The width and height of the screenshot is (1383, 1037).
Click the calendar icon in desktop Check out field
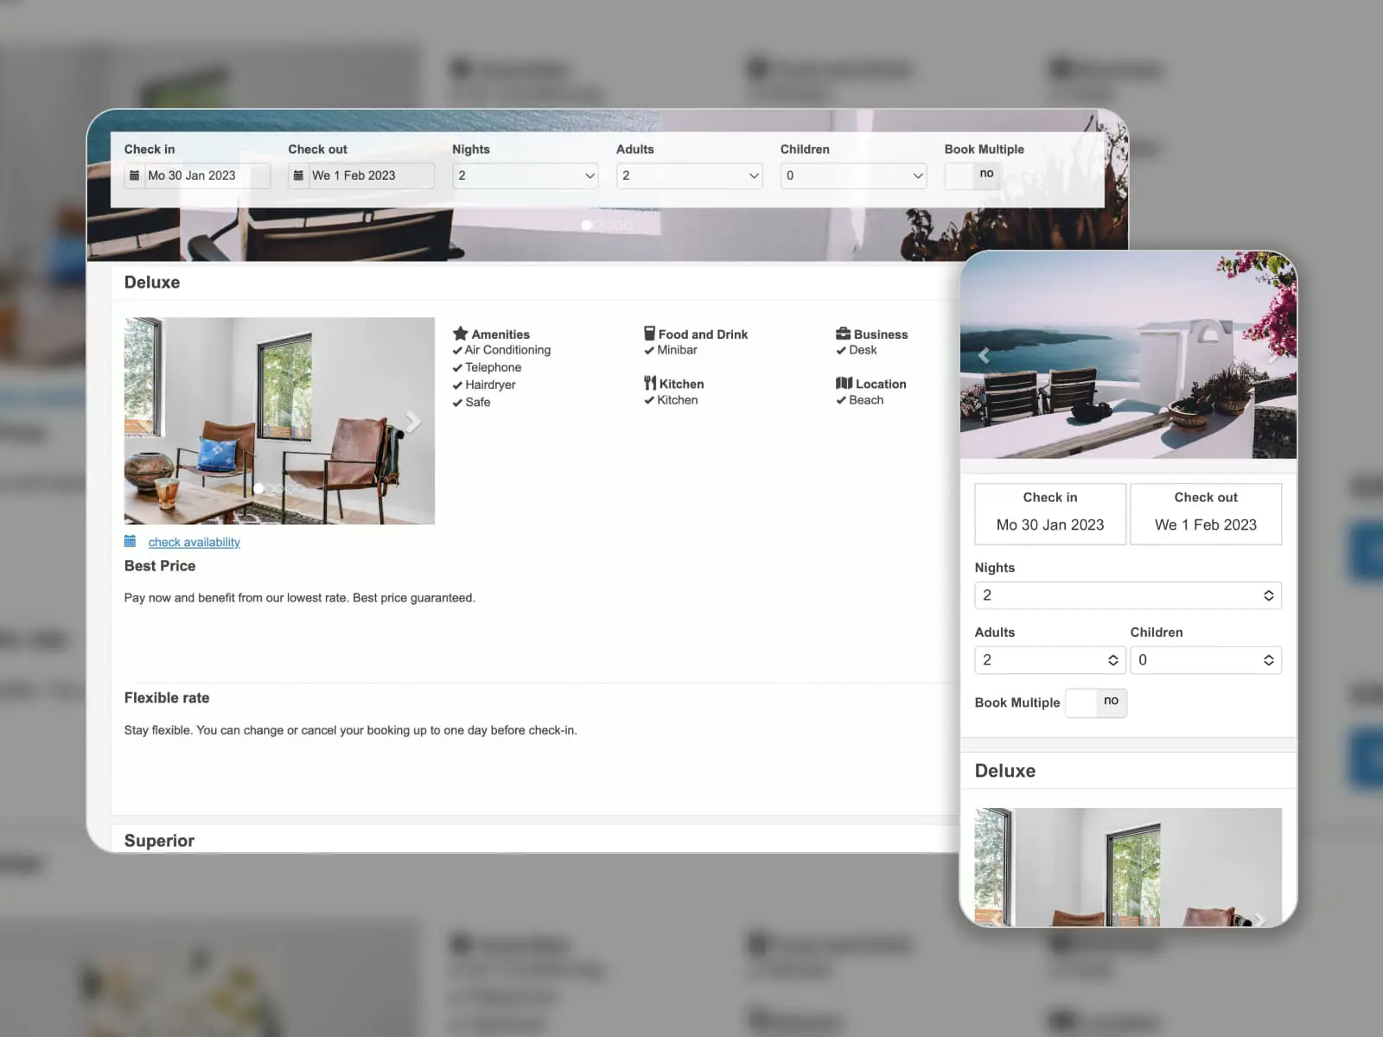click(x=298, y=175)
